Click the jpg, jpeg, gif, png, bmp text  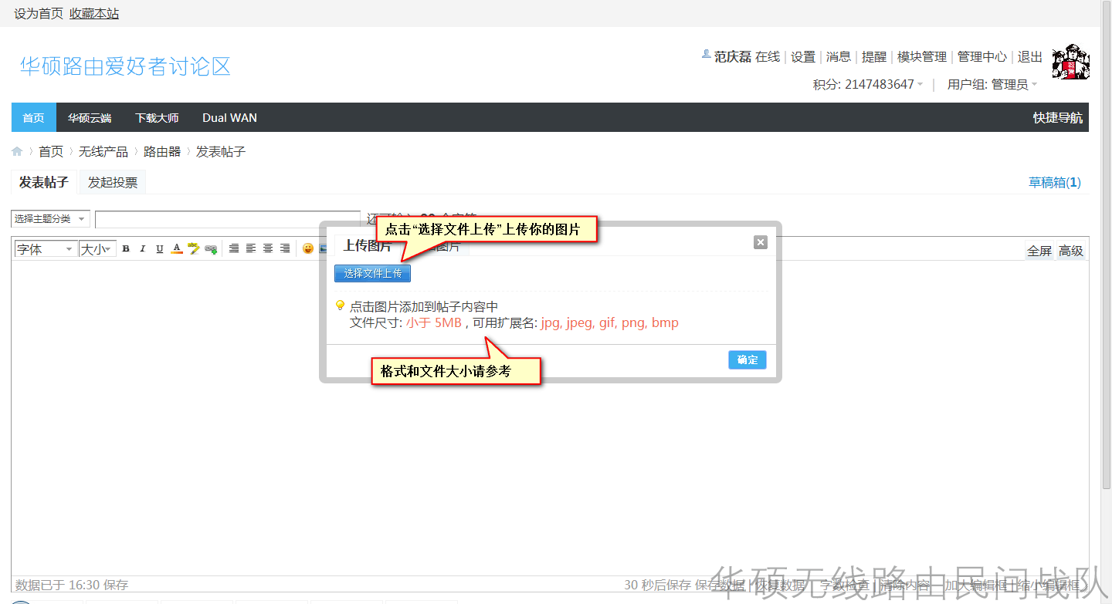point(609,322)
